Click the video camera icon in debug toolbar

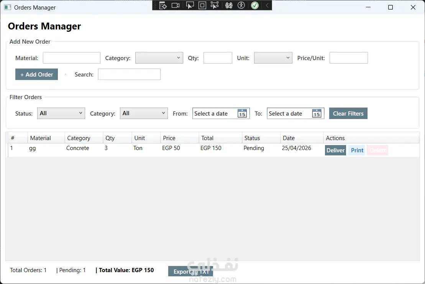tap(176, 5)
